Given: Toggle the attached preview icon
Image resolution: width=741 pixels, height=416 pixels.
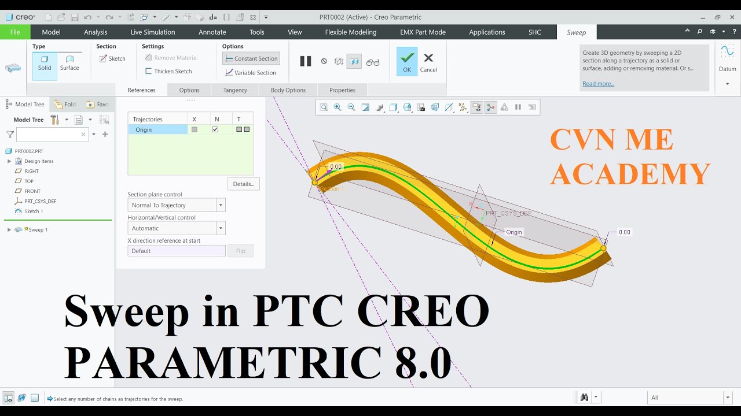Looking at the screenshot, I should (354, 61).
